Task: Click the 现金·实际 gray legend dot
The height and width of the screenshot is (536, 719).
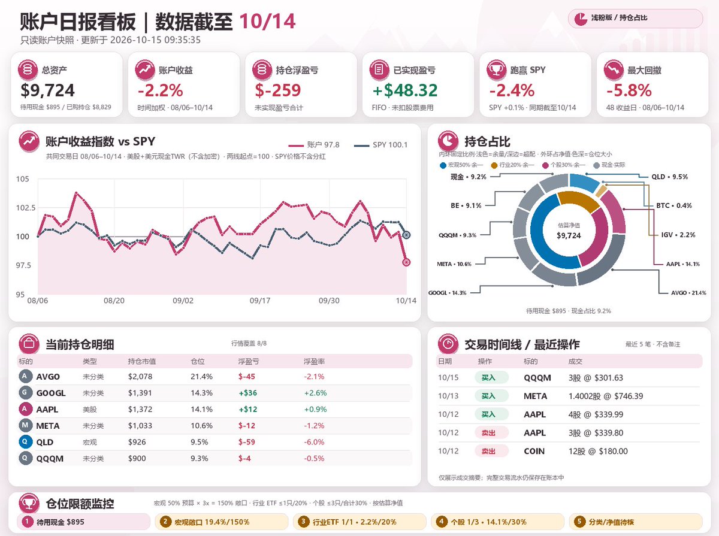Action: coord(596,165)
